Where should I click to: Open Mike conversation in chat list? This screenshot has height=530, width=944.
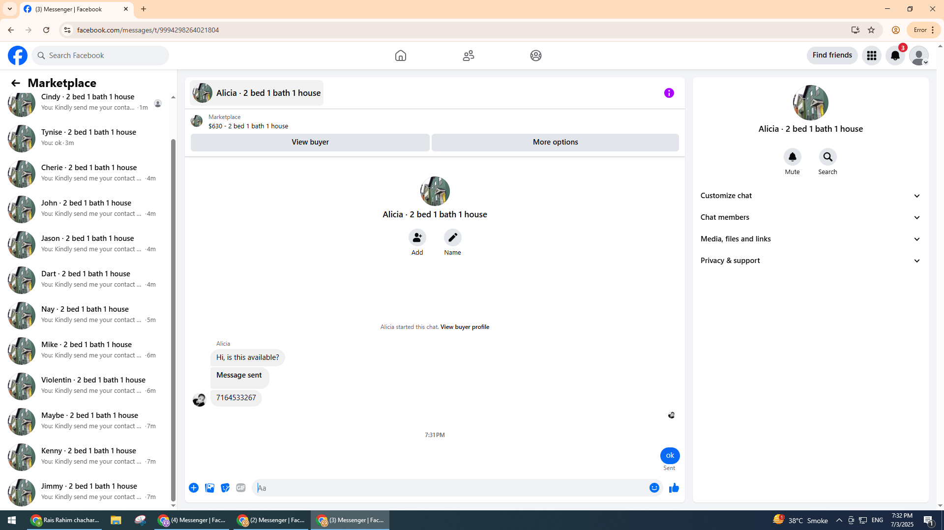[x=86, y=350]
